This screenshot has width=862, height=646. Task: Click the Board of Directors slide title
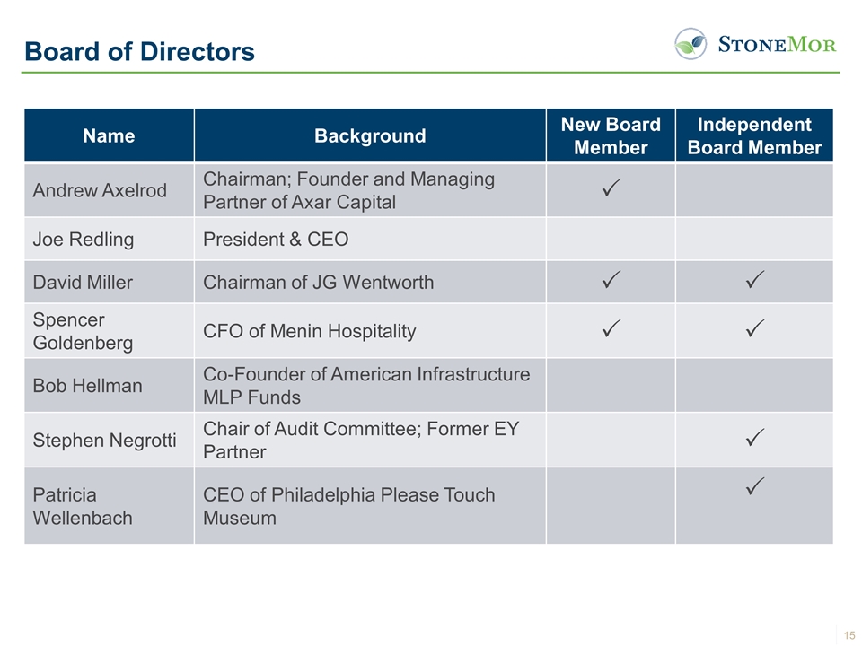[x=139, y=52]
